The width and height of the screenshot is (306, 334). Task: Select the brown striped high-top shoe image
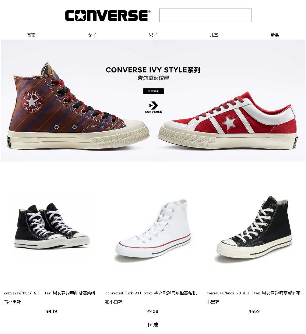tap(78, 106)
